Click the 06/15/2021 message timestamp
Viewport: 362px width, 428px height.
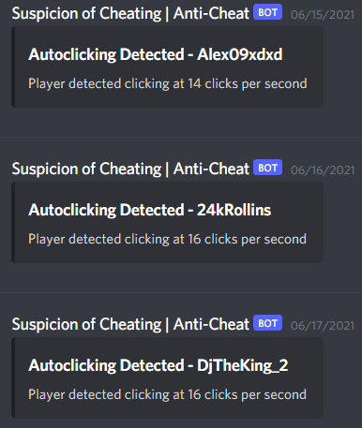pos(323,15)
